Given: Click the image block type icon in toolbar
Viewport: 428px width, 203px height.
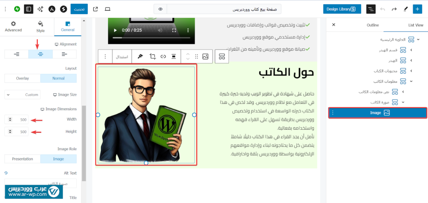Looking at the screenshot, I should (205, 56).
